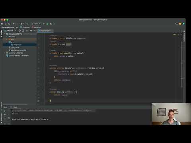191x143 pixels.
Task: Expand the .idea folder
Action: point(7,37)
